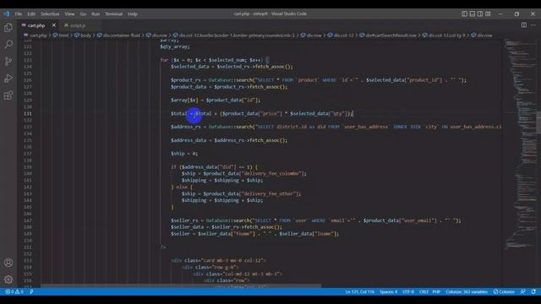
Task: Open the Source Control view
Action: (8, 62)
